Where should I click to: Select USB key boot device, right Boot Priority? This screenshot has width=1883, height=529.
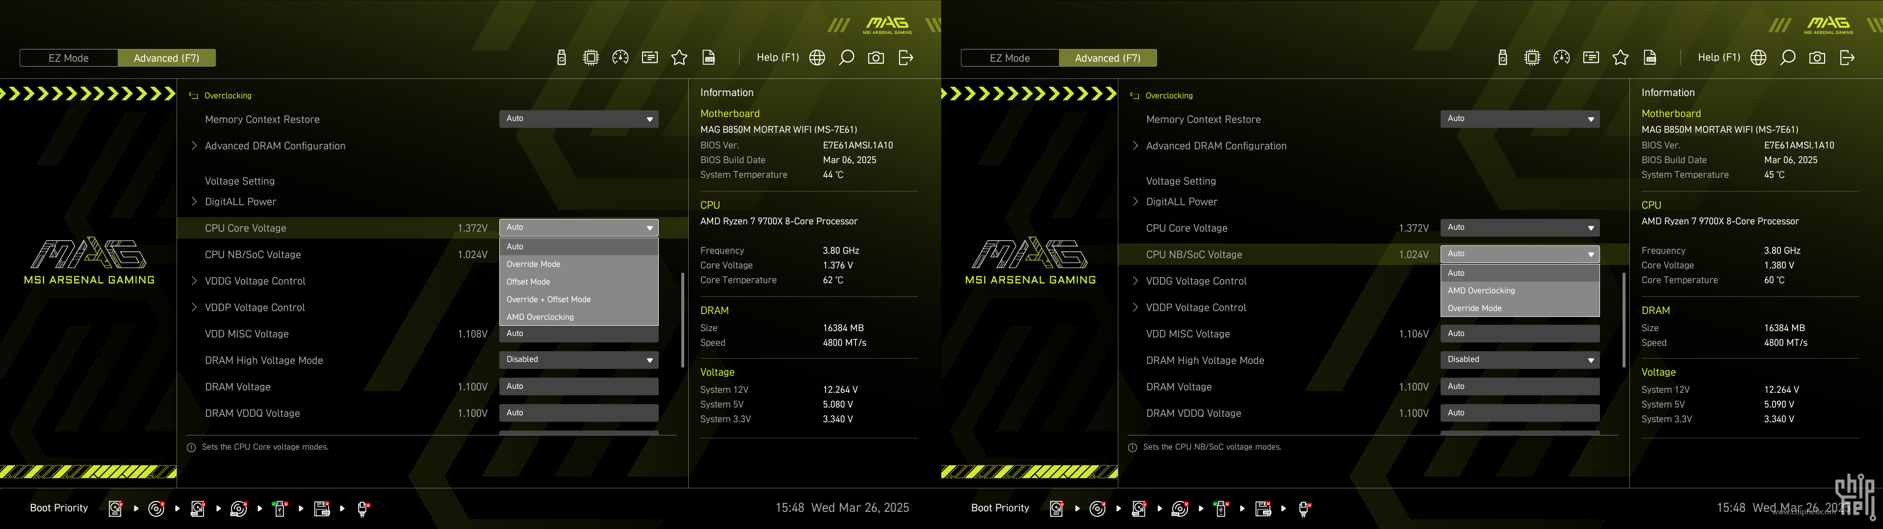point(1221,508)
